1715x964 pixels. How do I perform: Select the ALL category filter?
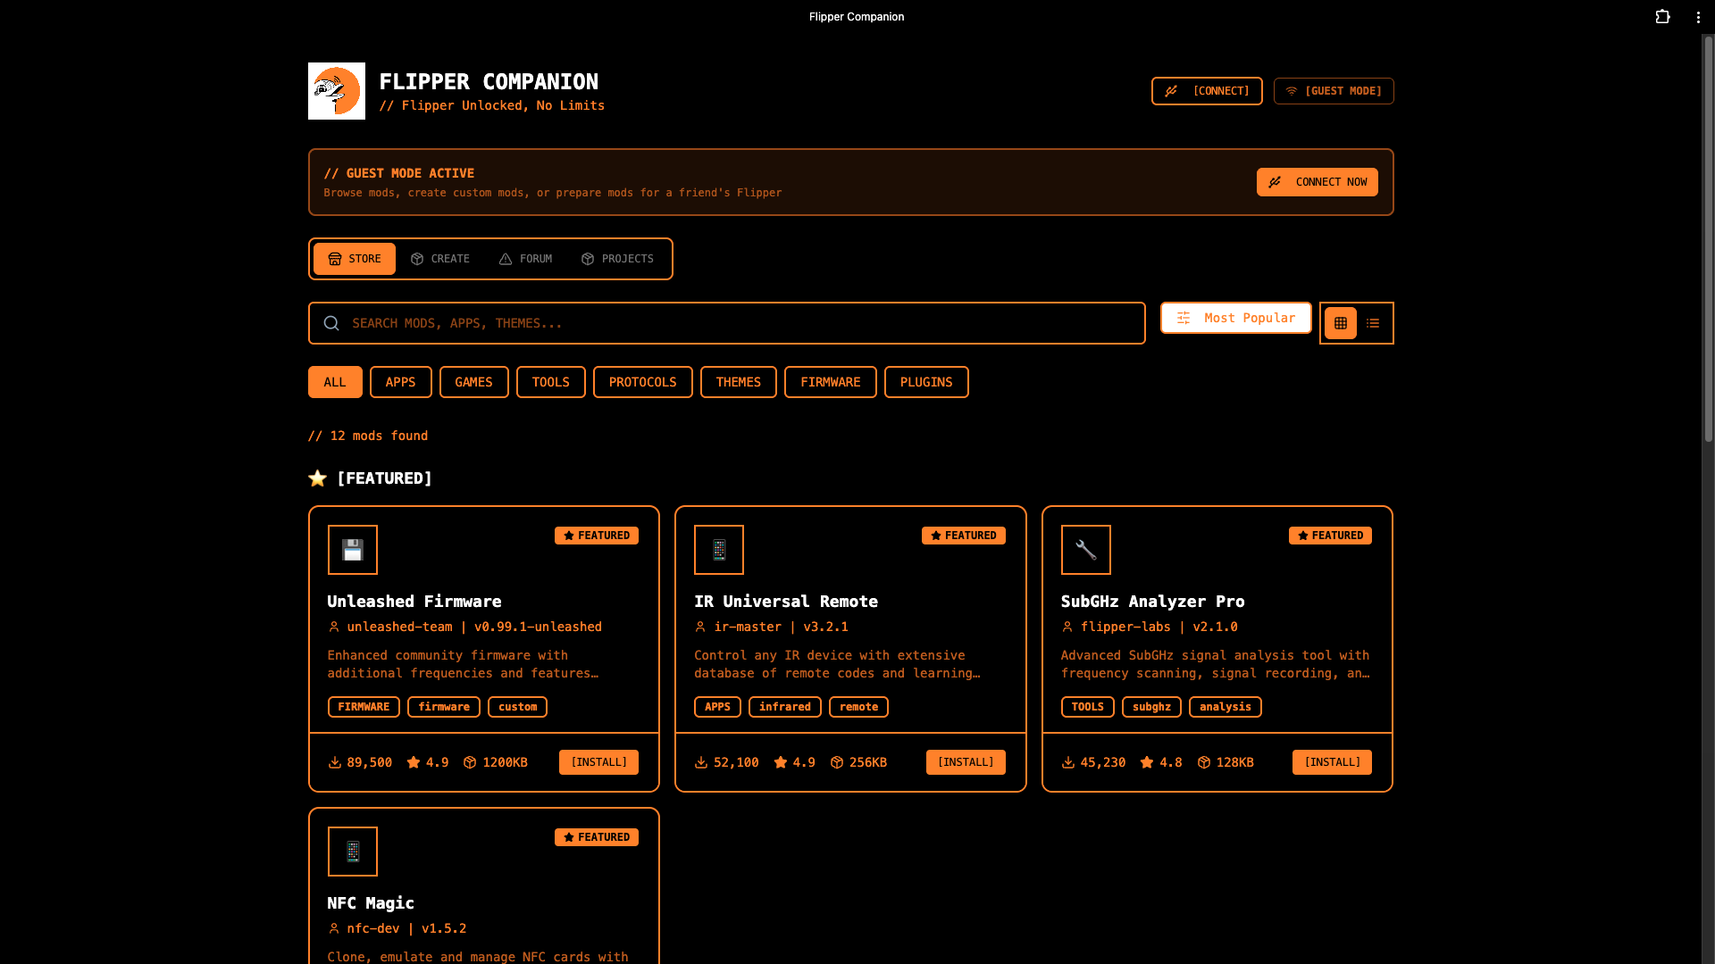point(335,382)
